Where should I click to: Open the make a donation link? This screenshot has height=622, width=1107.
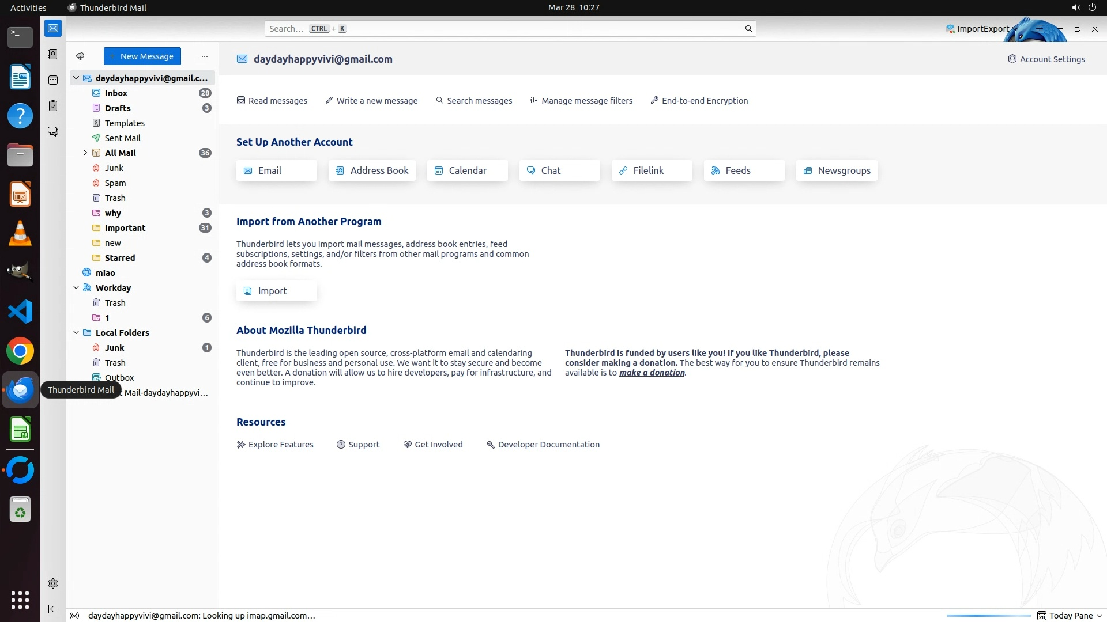[652, 373]
